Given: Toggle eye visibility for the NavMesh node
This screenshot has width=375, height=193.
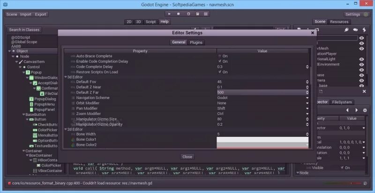Looking at the screenshot, I should 361,49.
